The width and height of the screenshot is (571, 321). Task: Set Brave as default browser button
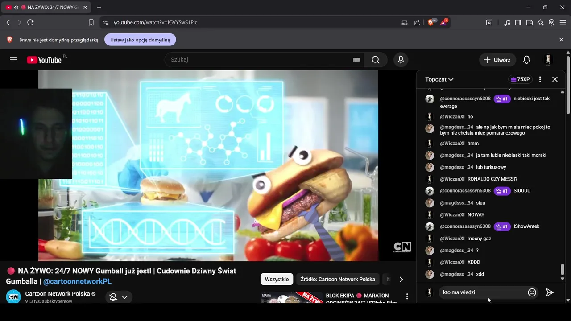coord(140,40)
